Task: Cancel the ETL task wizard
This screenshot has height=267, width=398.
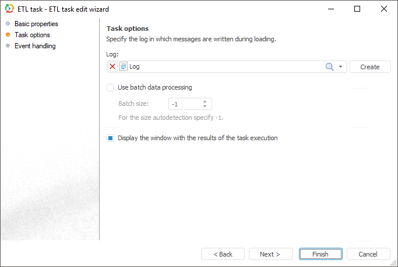Action: pos(368,254)
